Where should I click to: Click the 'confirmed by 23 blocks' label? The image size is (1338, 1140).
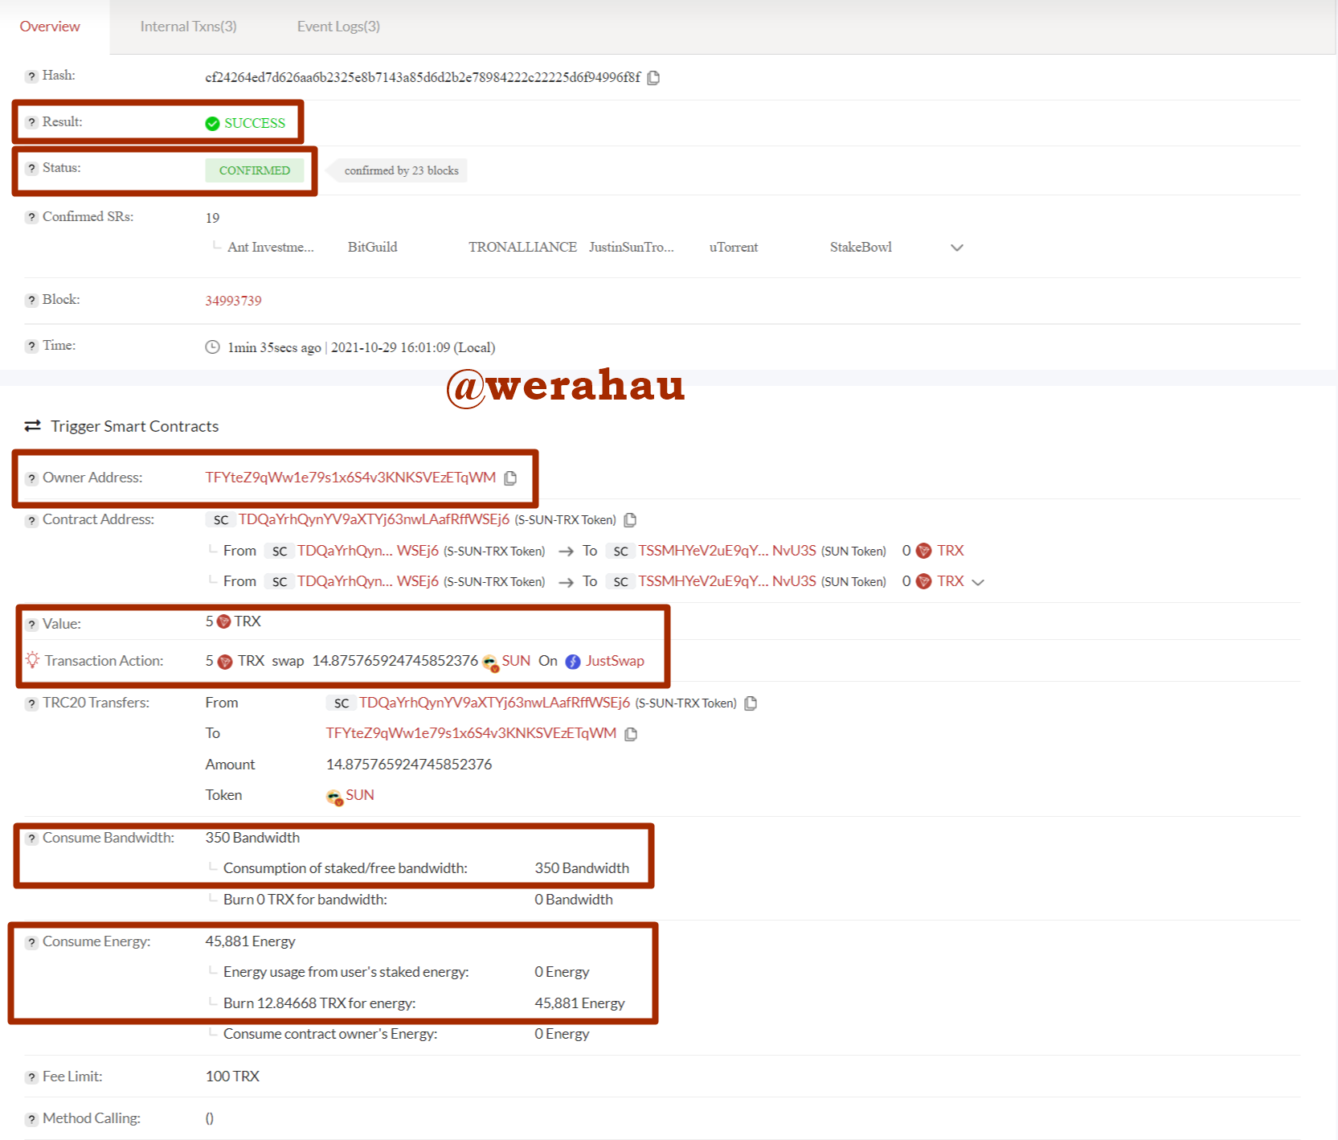[401, 170]
